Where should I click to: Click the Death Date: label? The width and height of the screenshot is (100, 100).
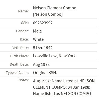pyautogui.click(x=19, y=64)
